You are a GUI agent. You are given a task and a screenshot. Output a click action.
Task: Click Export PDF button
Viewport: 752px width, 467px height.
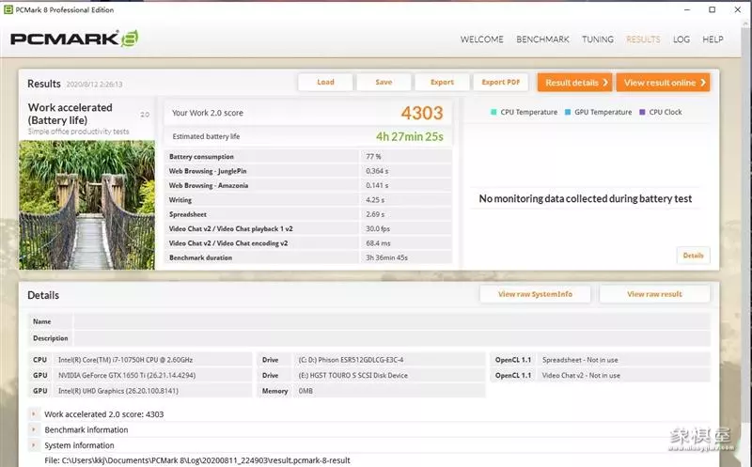(500, 83)
